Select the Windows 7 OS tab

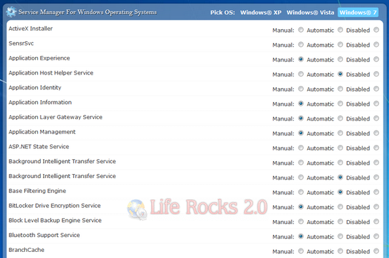[358, 12]
